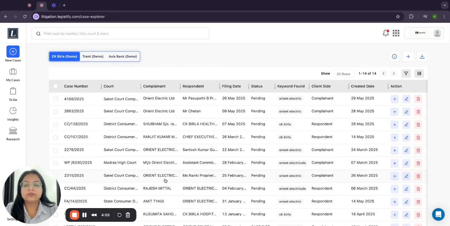Open My Cases in sidebar

13,74
